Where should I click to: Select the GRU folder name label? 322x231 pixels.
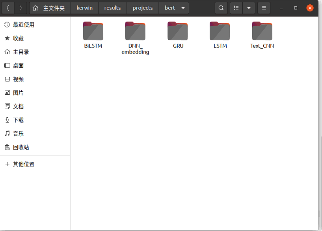(178, 46)
